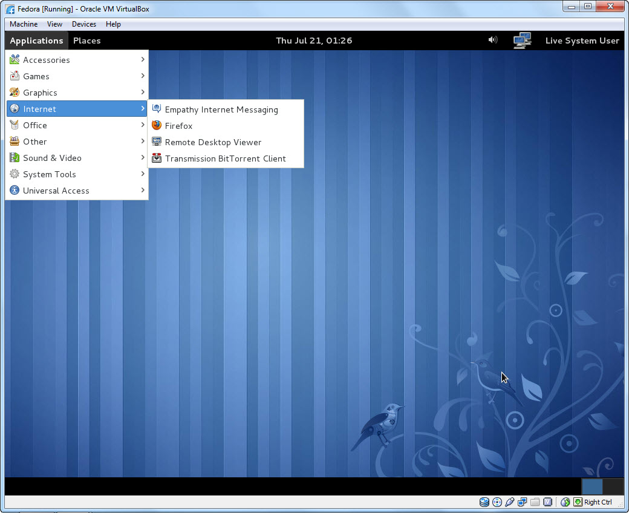
Task: Expand the Office submenu arrow
Action: (x=142, y=125)
